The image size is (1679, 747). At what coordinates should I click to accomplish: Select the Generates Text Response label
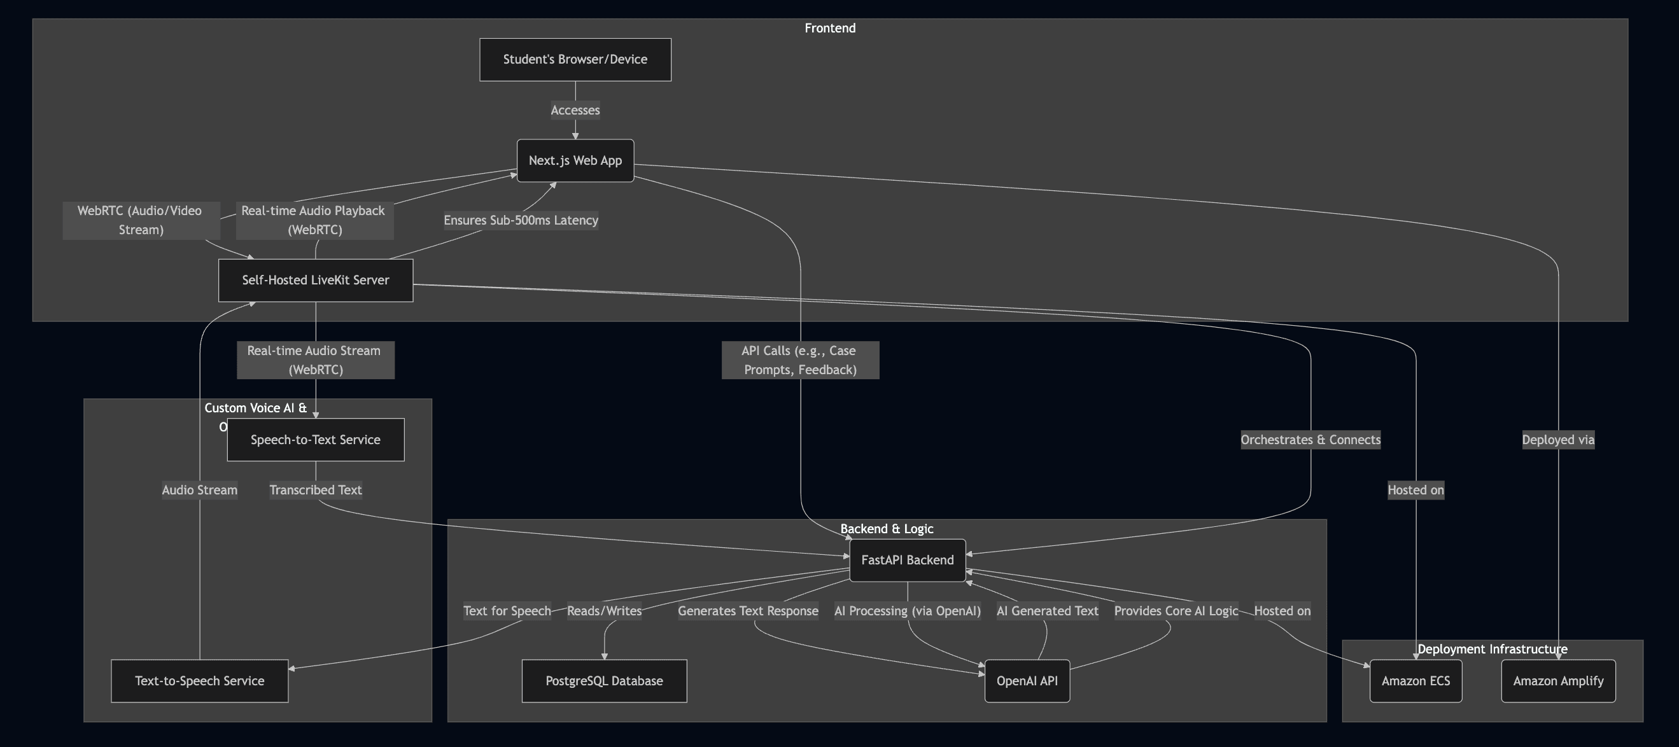point(748,611)
